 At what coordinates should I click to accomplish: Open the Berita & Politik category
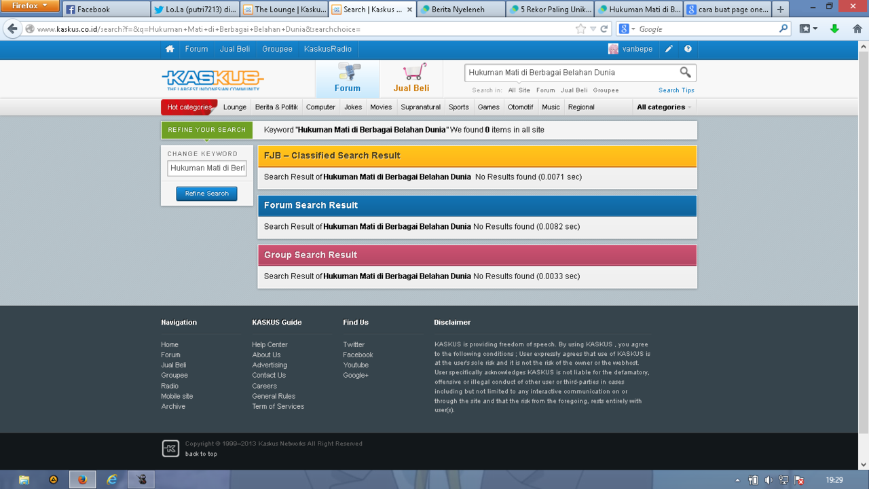pyautogui.click(x=276, y=107)
